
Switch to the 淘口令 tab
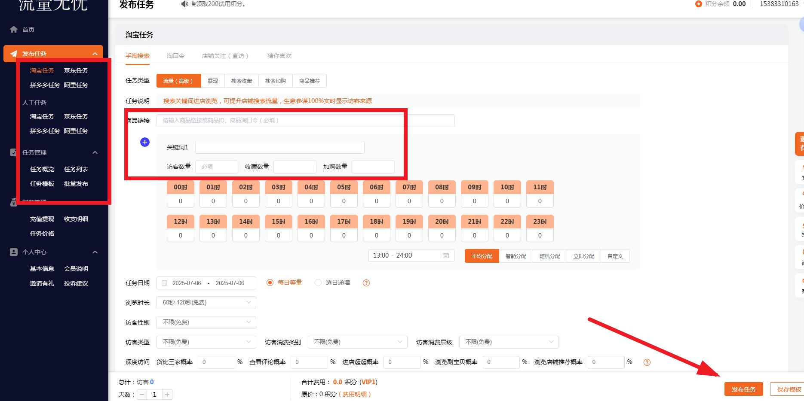tap(175, 55)
